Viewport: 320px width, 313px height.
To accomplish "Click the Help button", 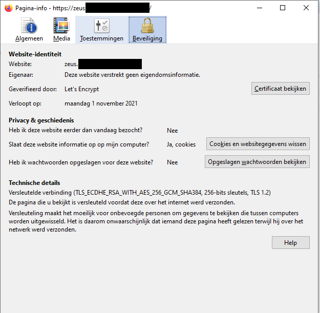I will [x=291, y=242].
